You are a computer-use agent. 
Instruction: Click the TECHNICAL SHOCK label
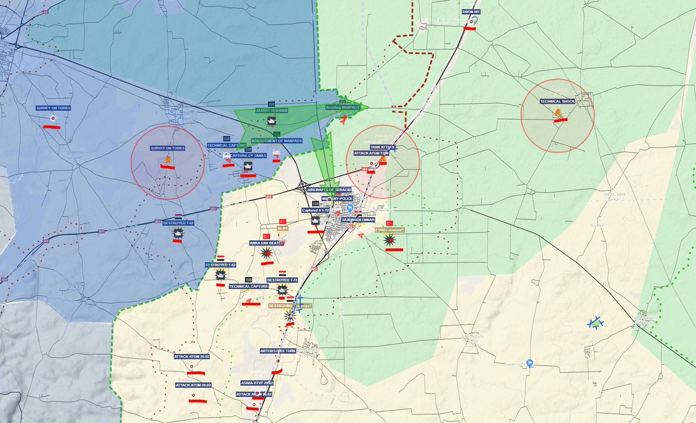point(557,101)
